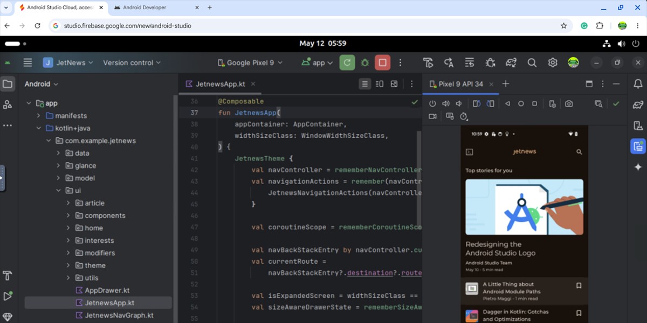647x323 pixels.
Task: Open the editor tab options three-dot menu
Action: [x=412, y=84]
